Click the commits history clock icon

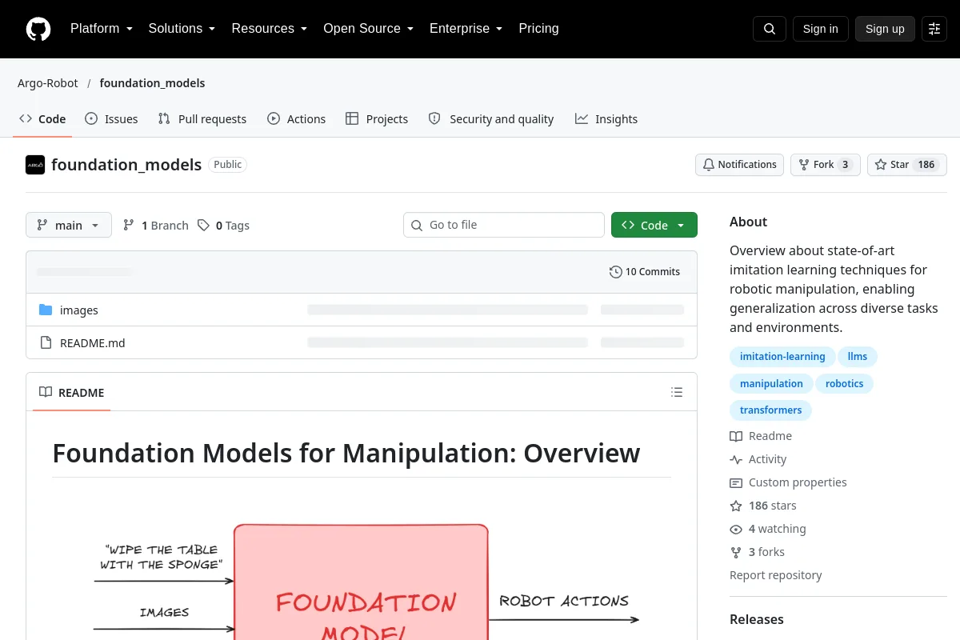[615, 272]
